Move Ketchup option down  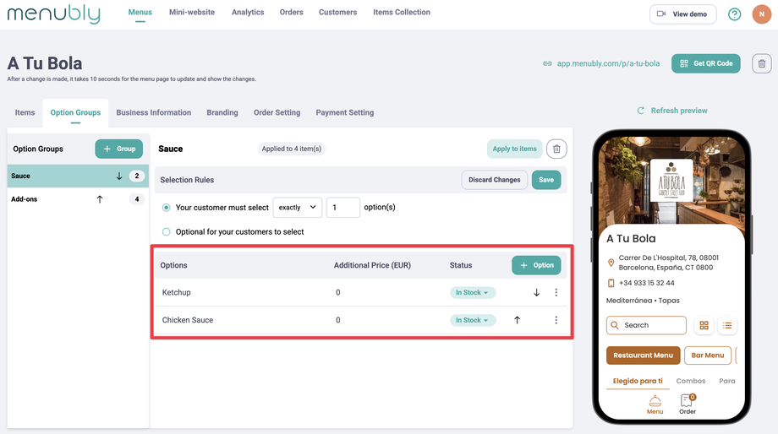(536, 293)
